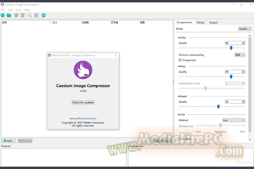This screenshot has width=254, height=169.
Task: Click the gray Remove item minus icon
Action: (x=16, y=15)
